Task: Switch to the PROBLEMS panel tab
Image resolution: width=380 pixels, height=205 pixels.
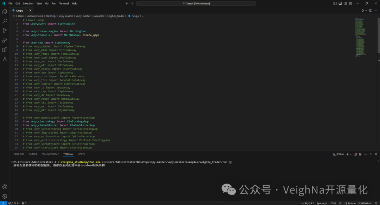Action: point(19,154)
